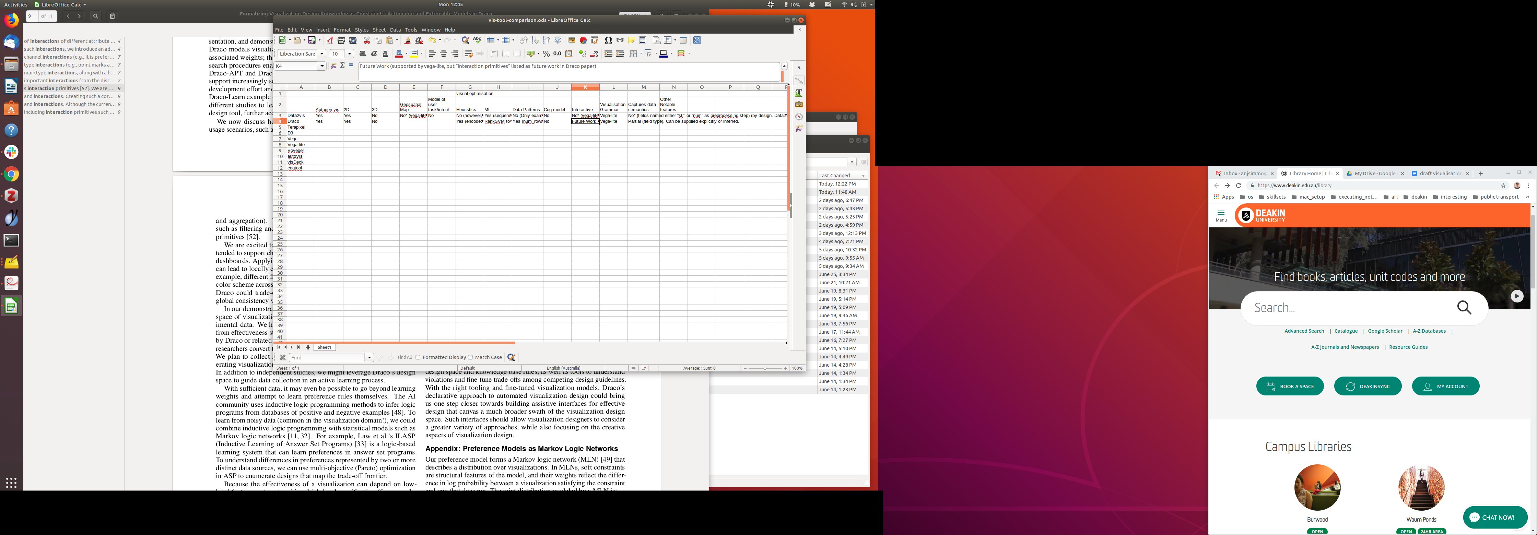Viewport: 1537px width, 535px height.
Task: Open the Google Scholar link
Action: click(1385, 331)
